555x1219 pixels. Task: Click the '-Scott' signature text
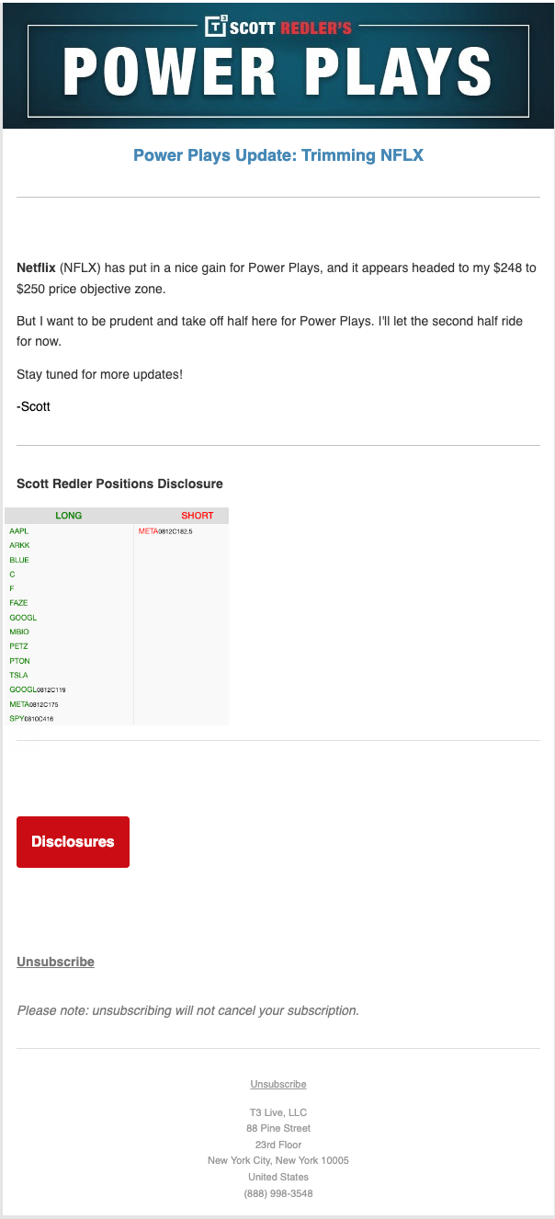point(33,406)
